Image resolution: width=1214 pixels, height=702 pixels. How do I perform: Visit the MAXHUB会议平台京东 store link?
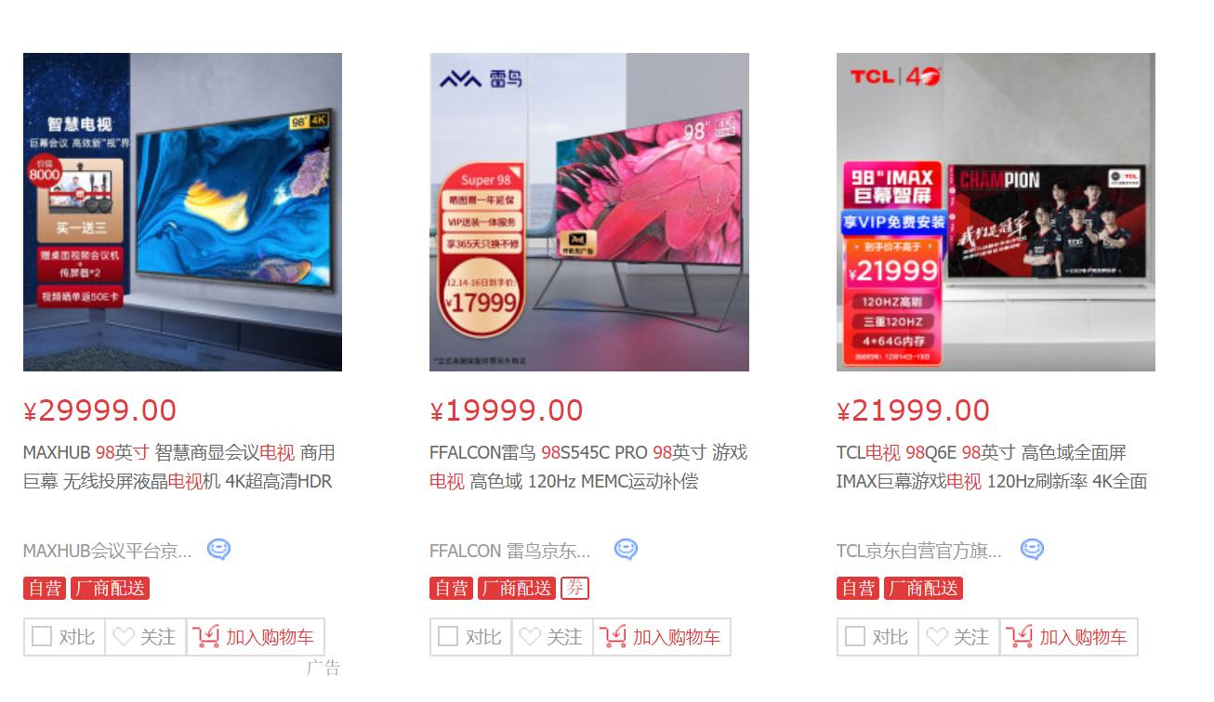click(x=108, y=551)
